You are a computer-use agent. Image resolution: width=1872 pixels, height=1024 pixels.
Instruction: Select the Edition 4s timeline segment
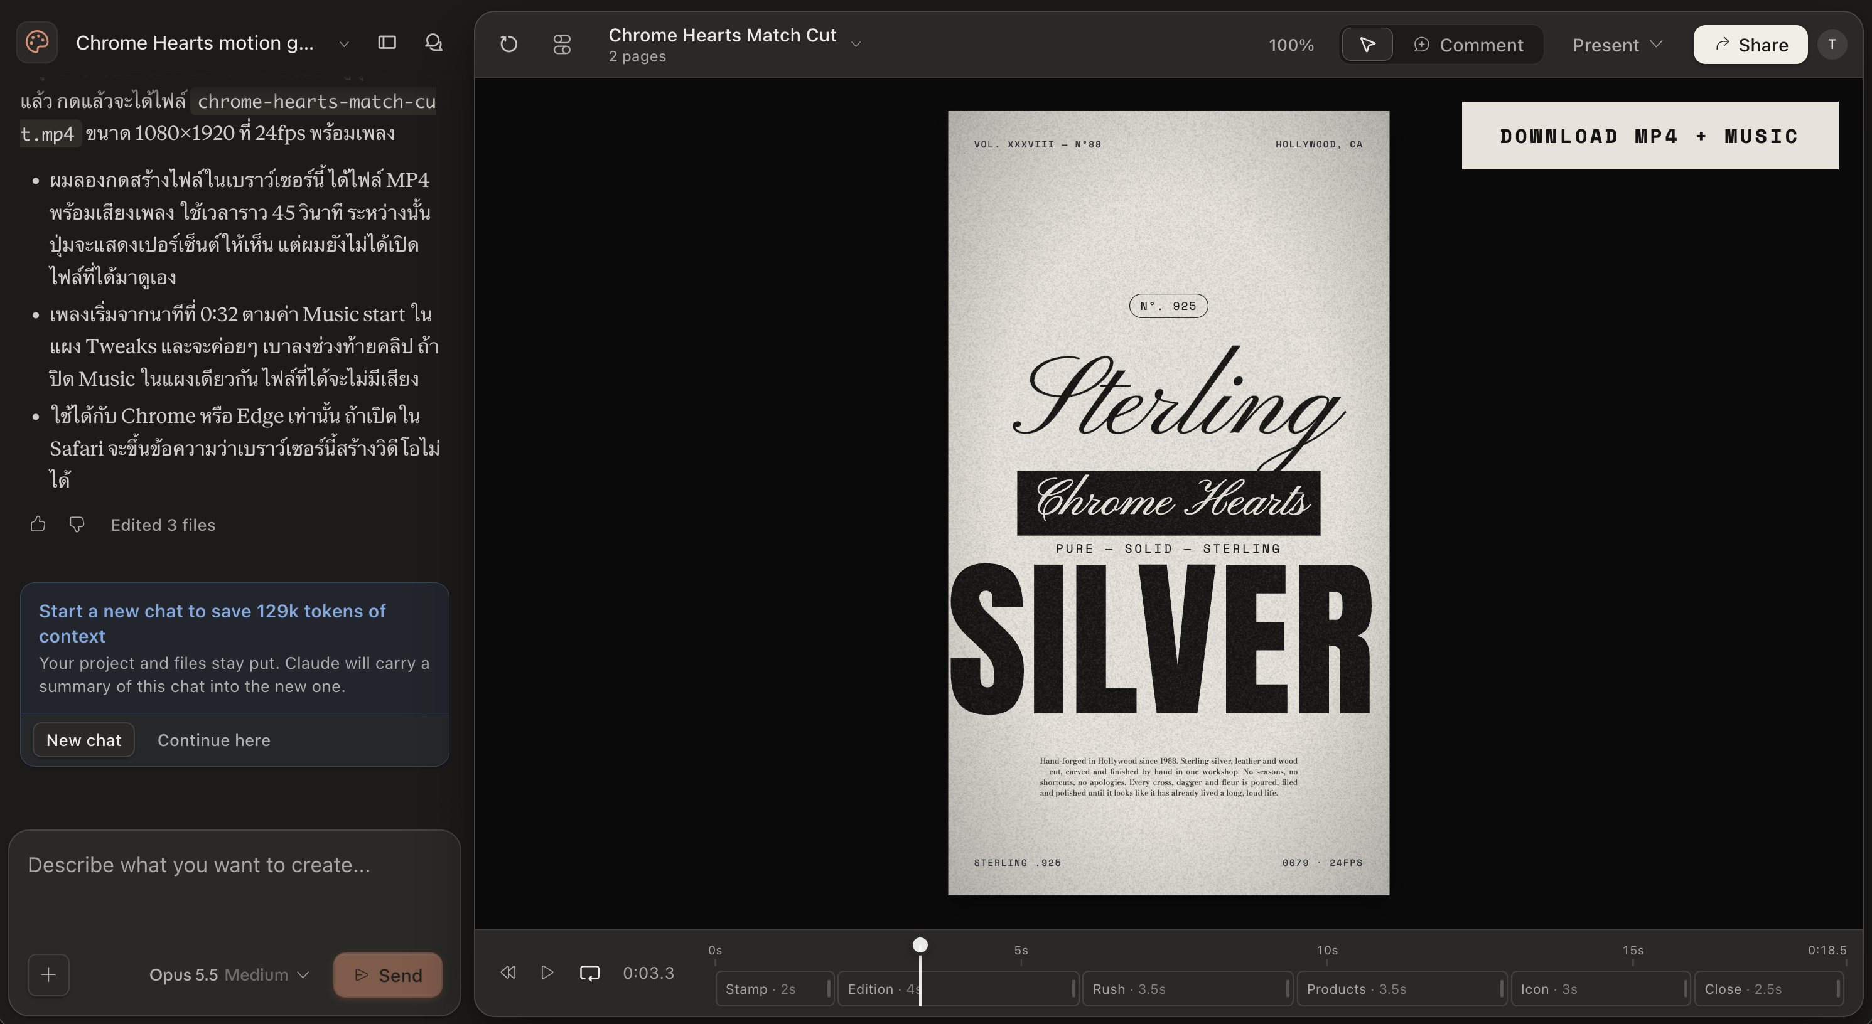[957, 989]
